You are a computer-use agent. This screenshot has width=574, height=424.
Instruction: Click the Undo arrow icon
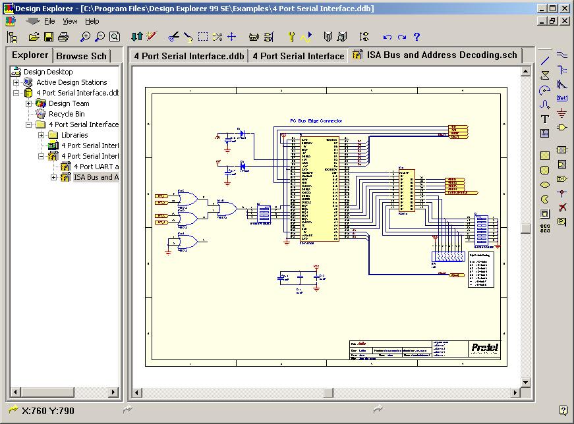[387, 37]
